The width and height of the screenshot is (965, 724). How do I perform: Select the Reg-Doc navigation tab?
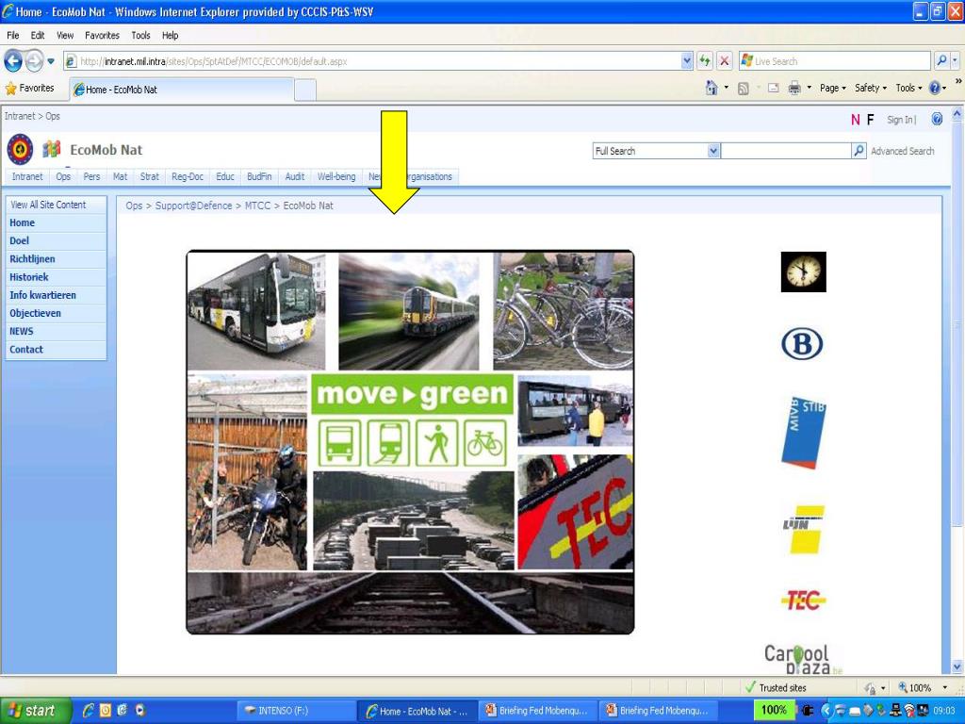188,176
